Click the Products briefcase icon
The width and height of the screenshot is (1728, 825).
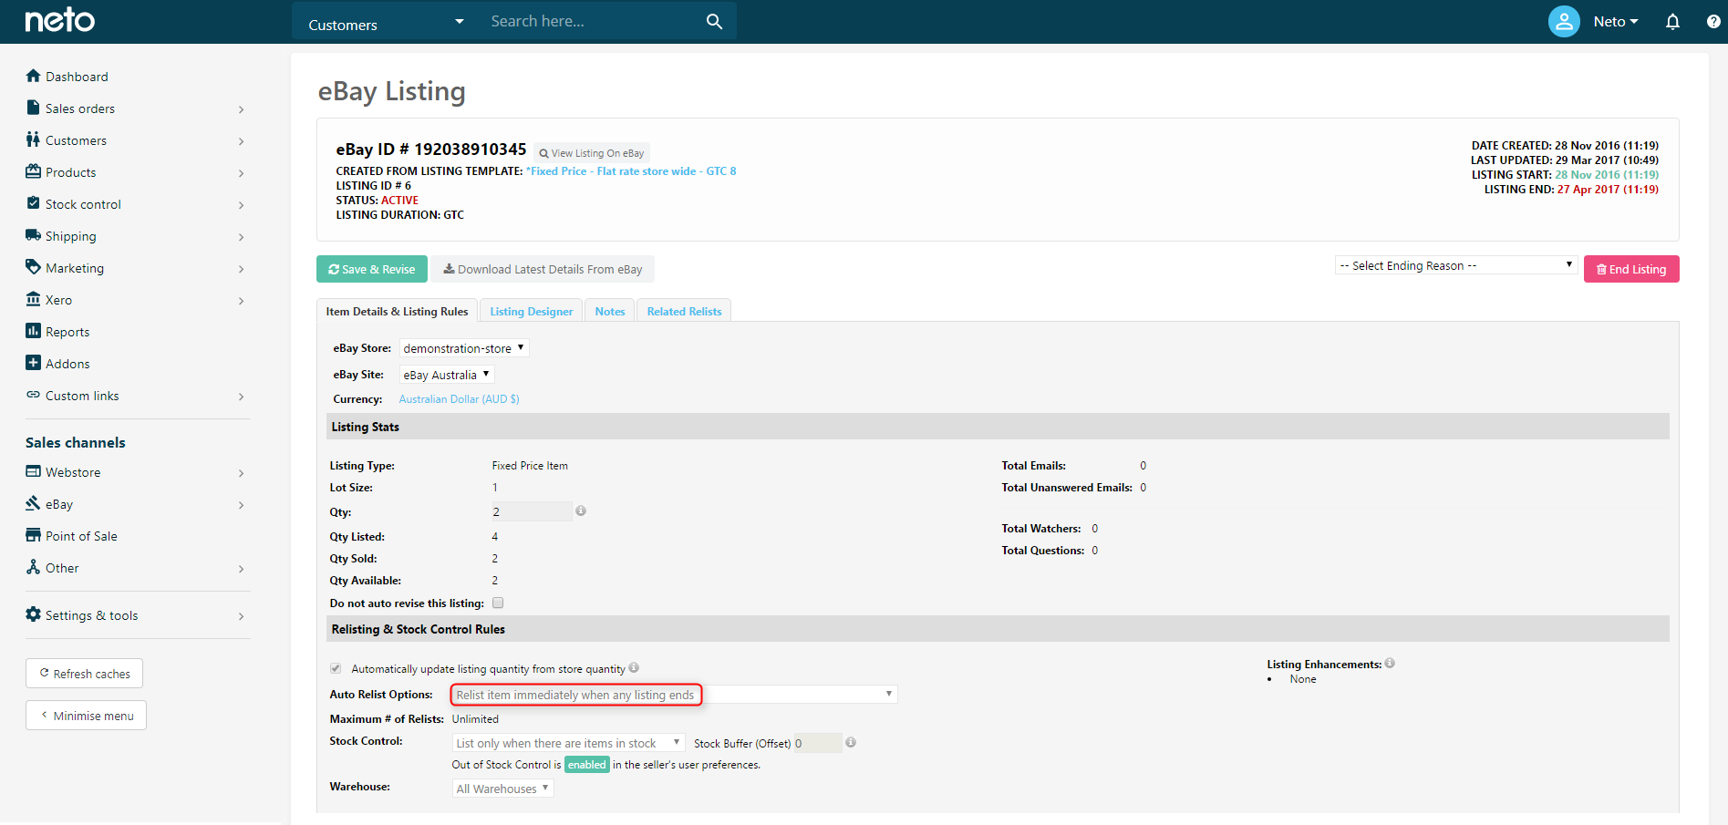pos(34,171)
